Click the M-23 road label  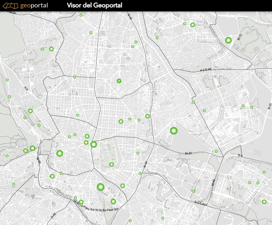[x=188, y=153]
